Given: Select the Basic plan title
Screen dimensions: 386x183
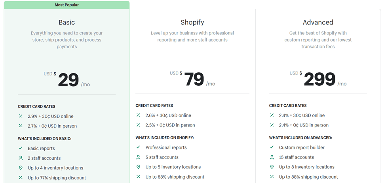Looking at the screenshot, I should pyautogui.click(x=67, y=23).
